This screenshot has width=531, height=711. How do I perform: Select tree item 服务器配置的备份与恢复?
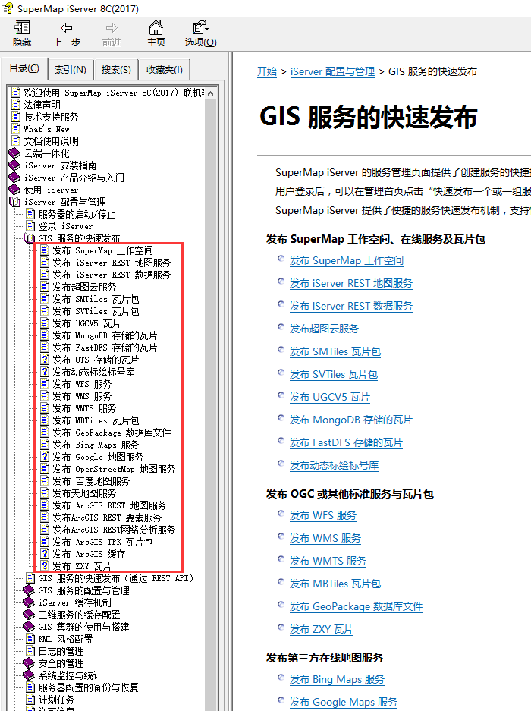(x=89, y=687)
